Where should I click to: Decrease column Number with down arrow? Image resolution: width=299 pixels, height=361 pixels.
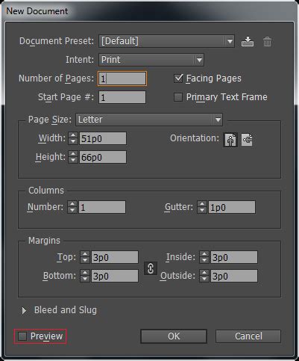click(72, 210)
